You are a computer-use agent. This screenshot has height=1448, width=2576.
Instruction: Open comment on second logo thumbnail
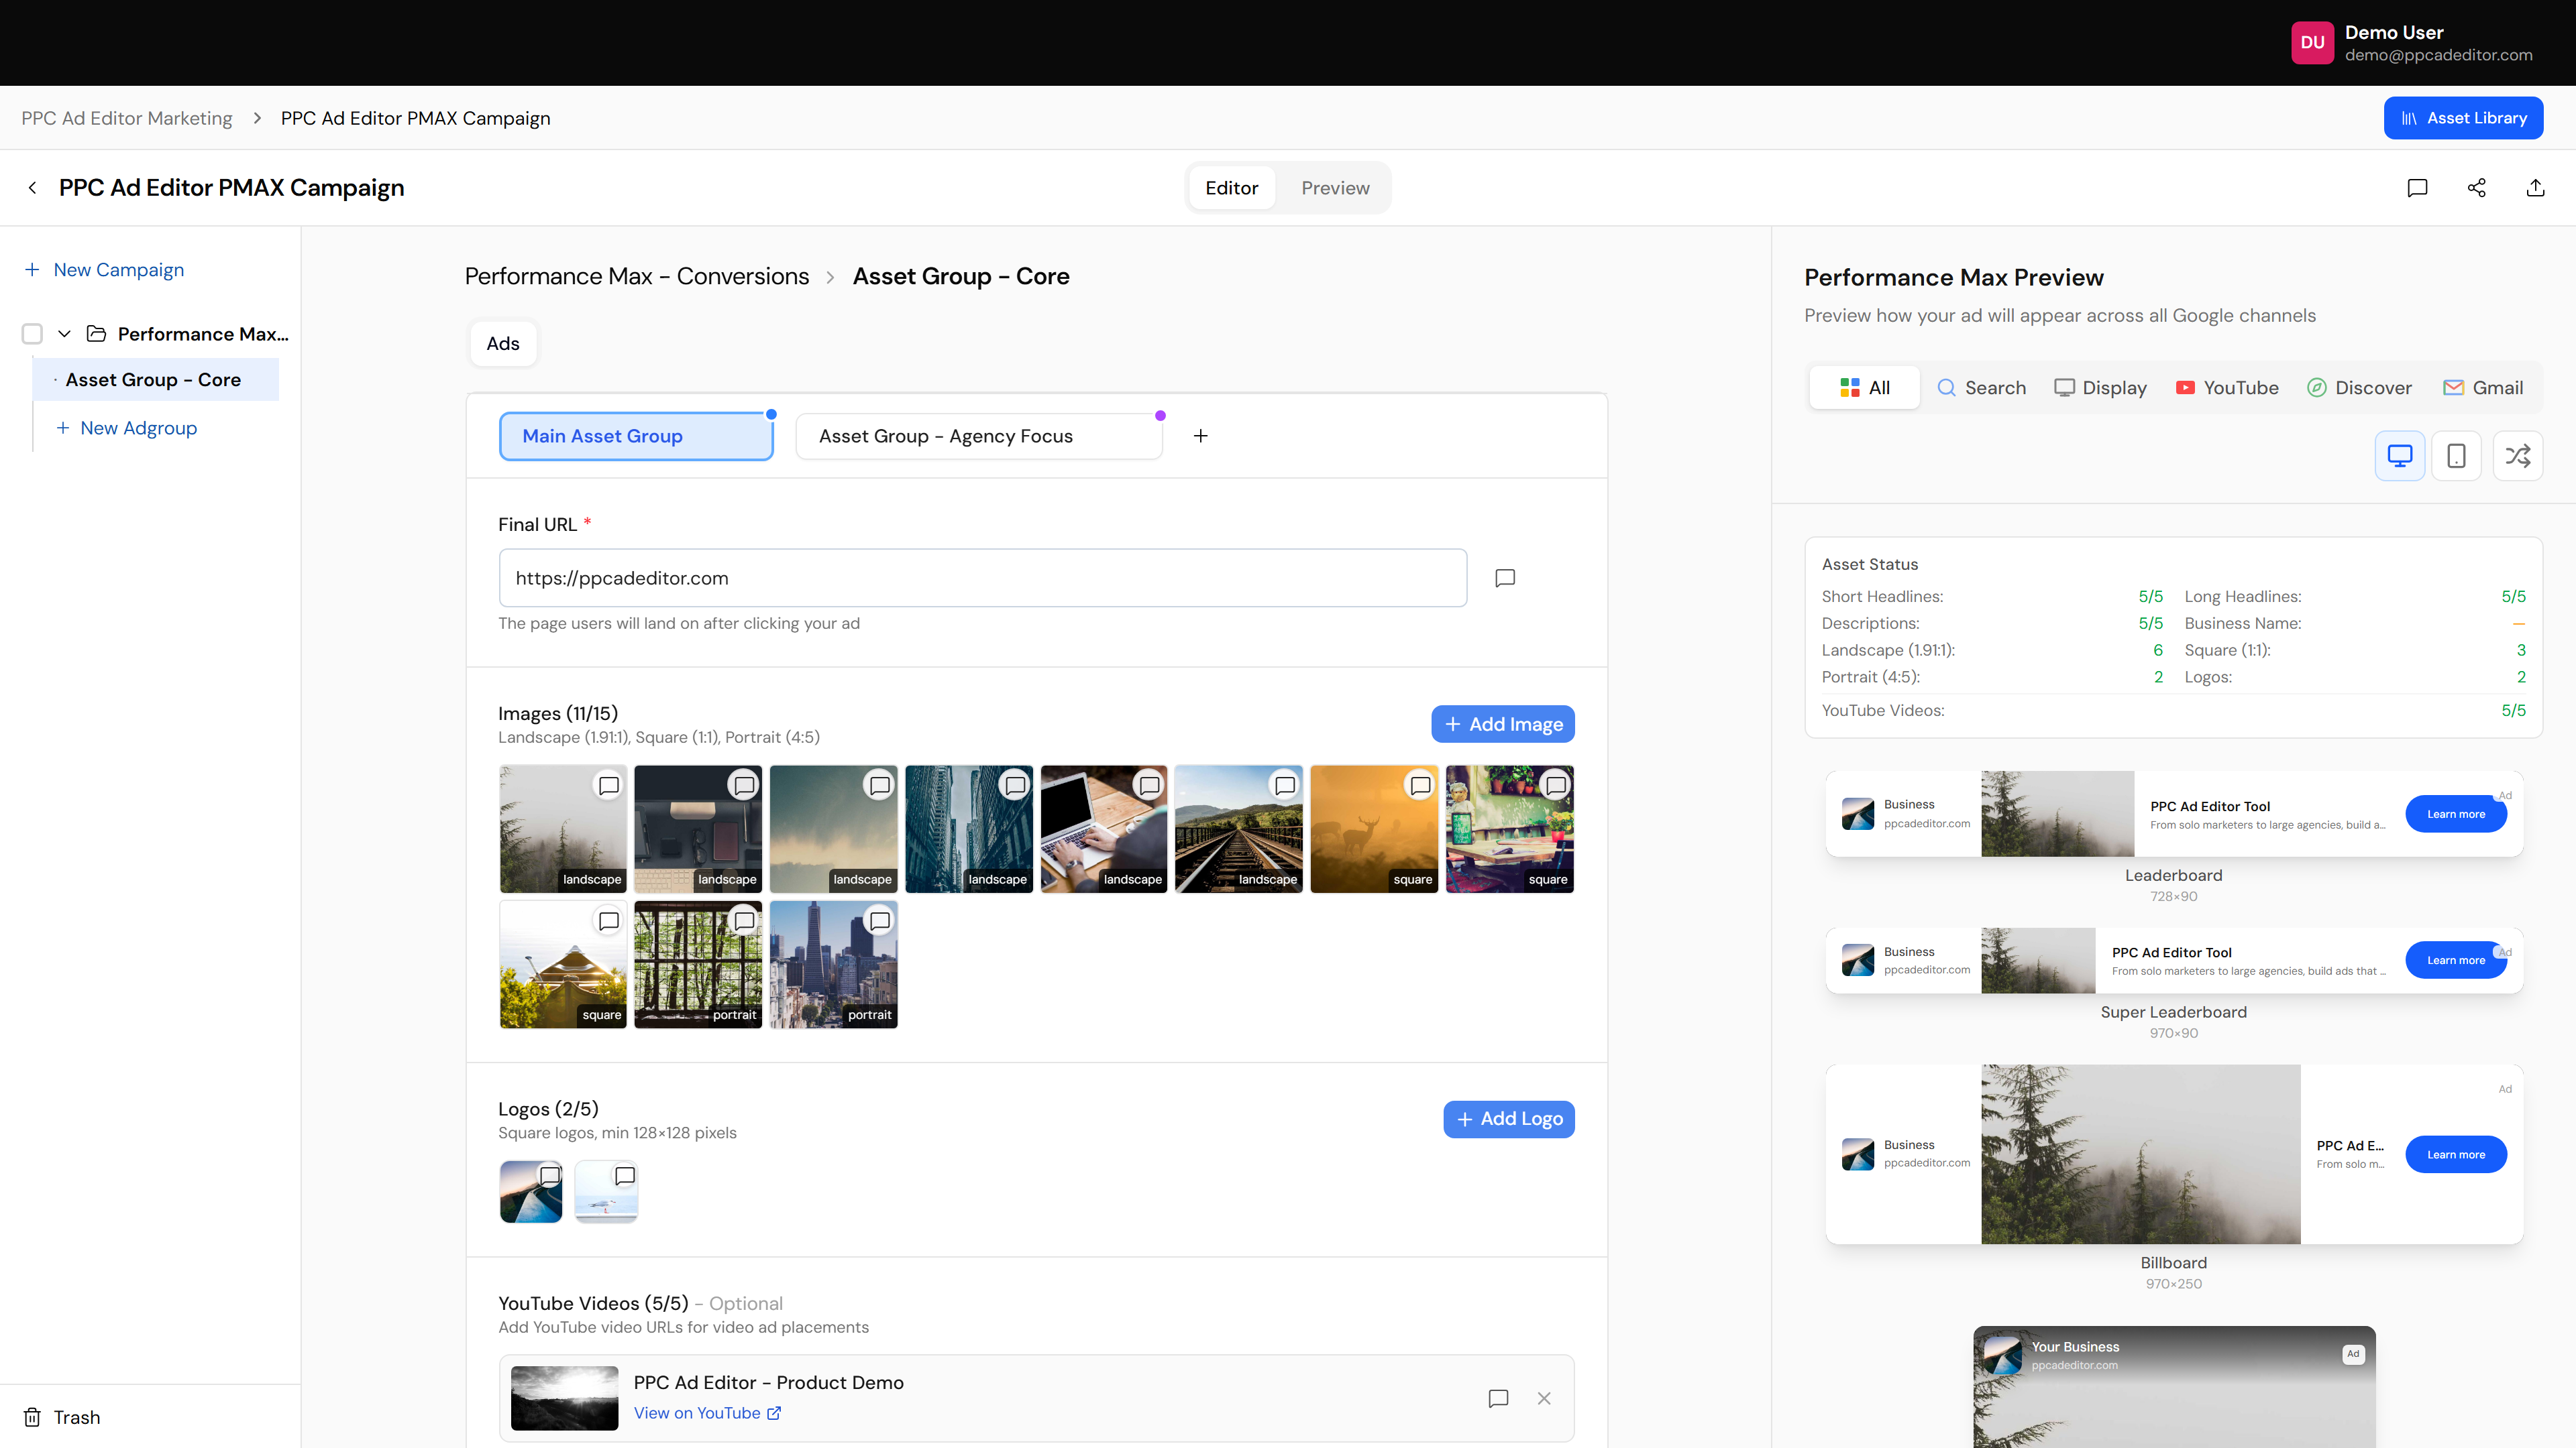pos(625,1176)
